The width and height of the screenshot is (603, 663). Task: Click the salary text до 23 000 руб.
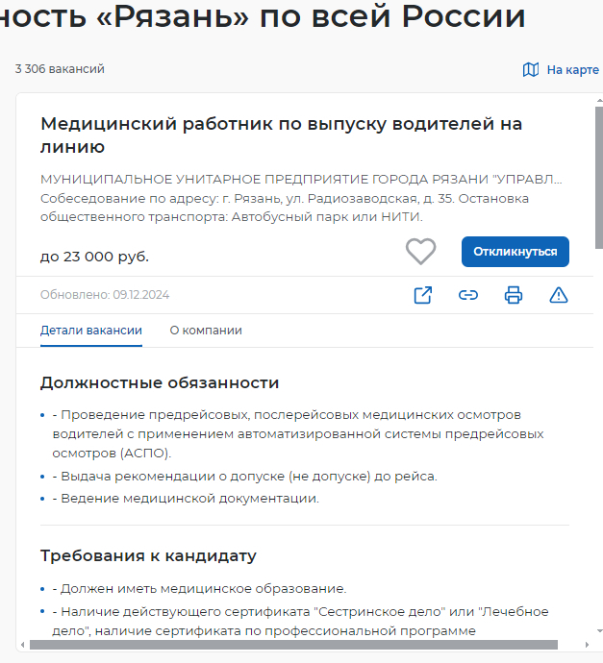(94, 257)
